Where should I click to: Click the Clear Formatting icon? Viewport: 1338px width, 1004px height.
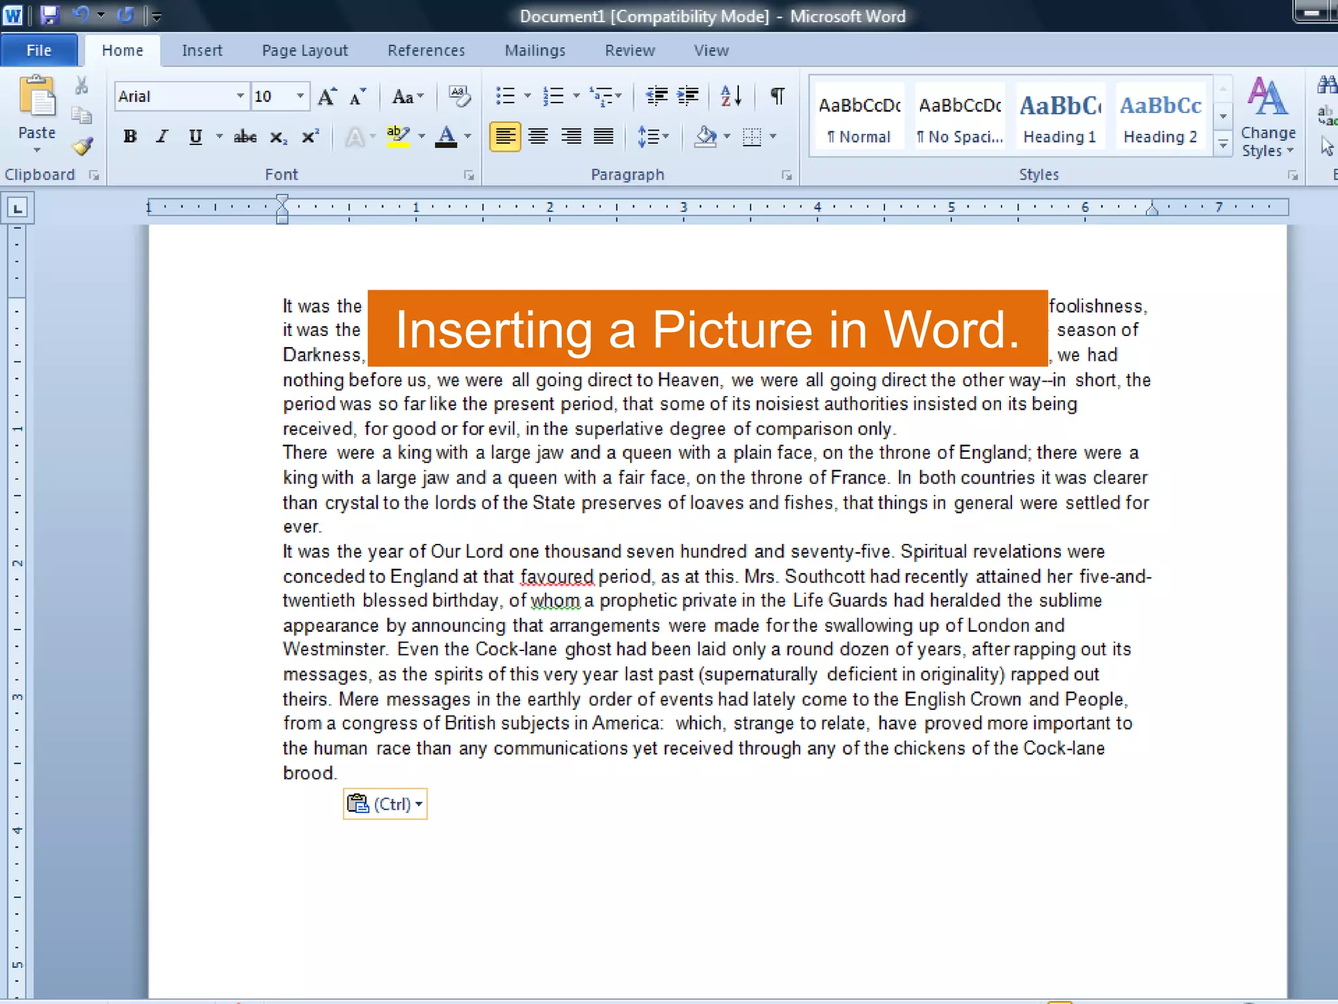click(459, 97)
